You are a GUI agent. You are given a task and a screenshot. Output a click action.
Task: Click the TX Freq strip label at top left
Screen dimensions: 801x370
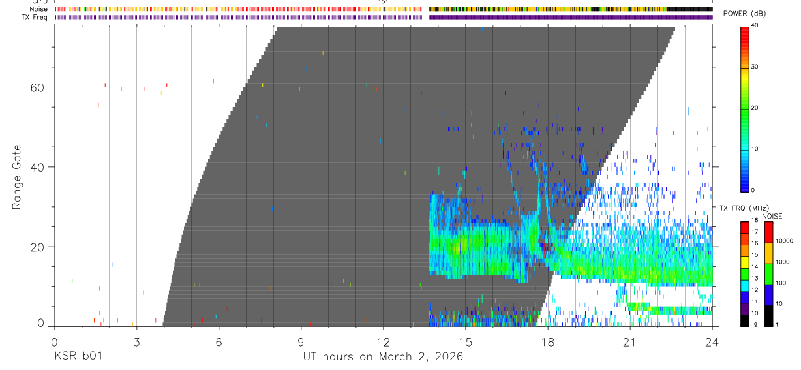click(x=35, y=17)
